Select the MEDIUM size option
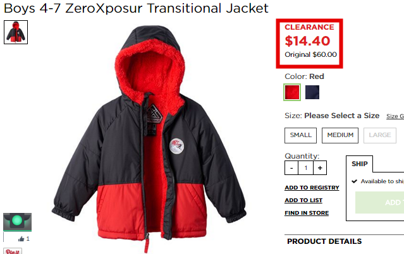Screen dimensions: 404x254 tap(340, 135)
